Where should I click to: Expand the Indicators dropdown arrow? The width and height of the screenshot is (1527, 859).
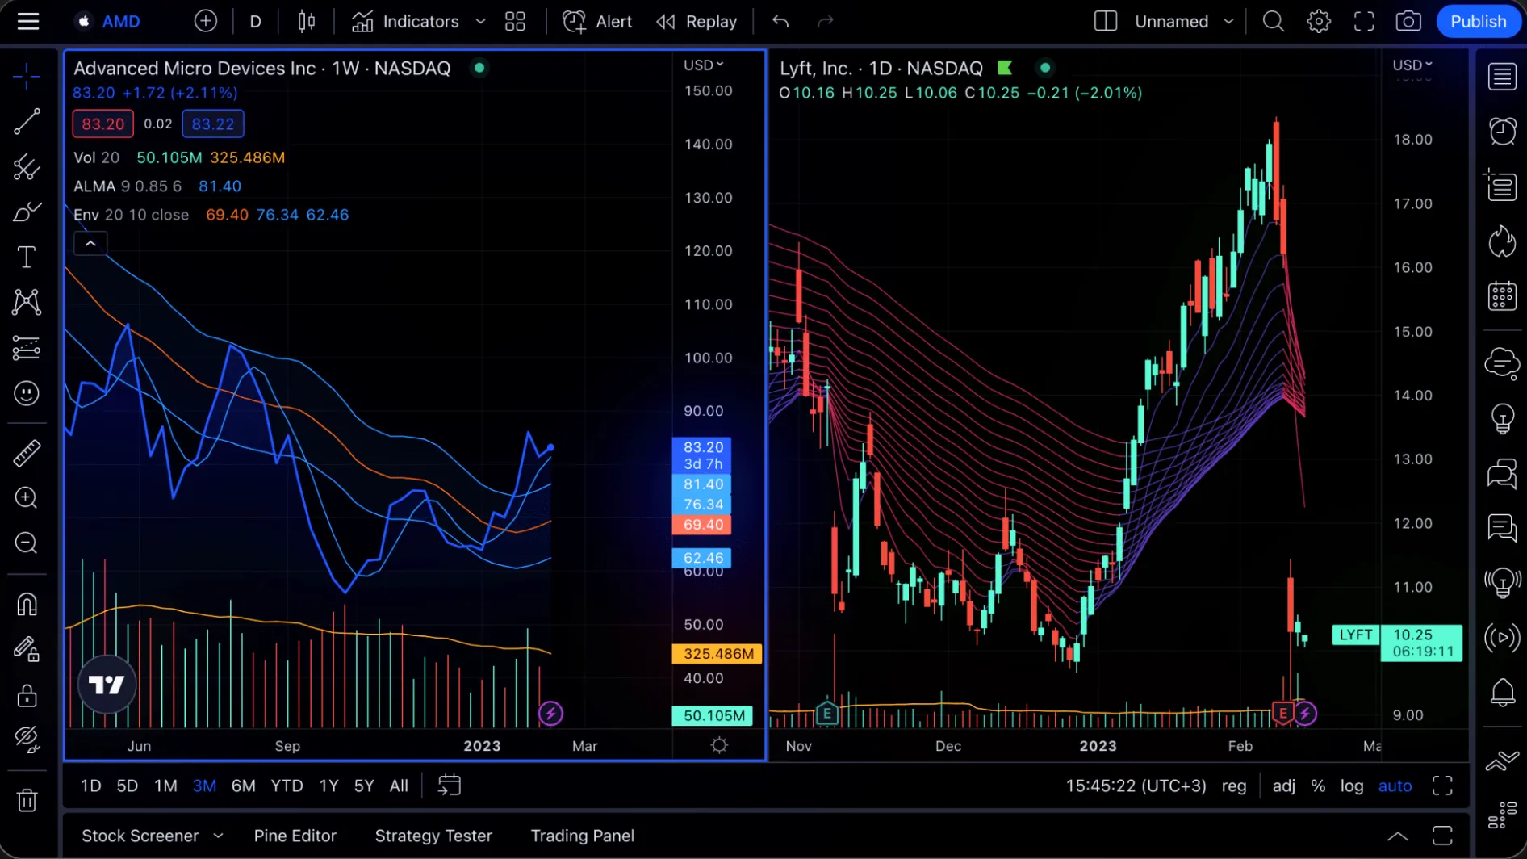pyautogui.click(x=480, y=22)
